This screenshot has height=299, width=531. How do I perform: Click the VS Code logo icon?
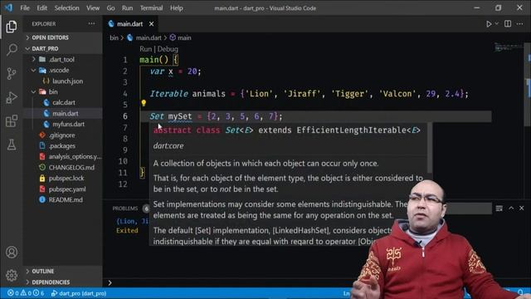coord(8,7)
